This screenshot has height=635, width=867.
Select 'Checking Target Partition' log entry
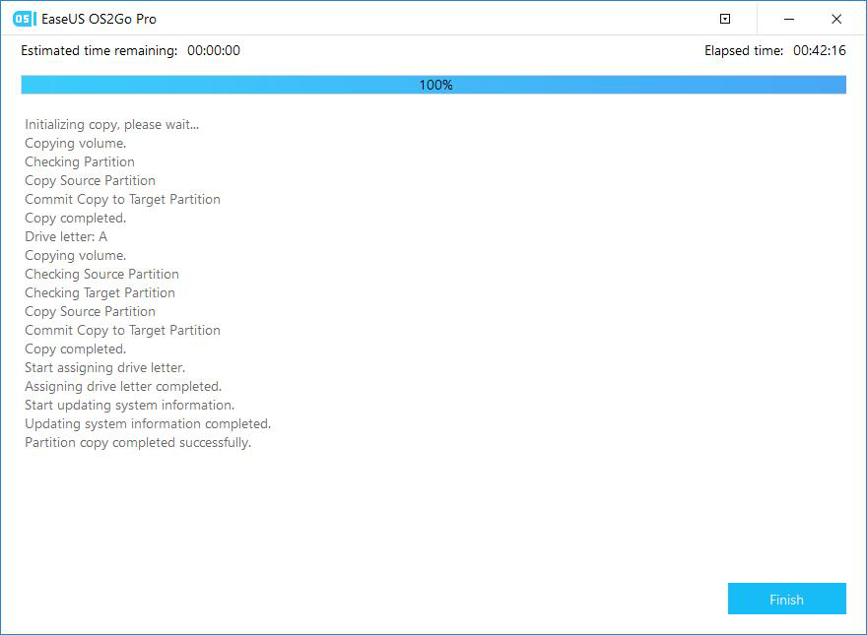click(x=100, y=293)
